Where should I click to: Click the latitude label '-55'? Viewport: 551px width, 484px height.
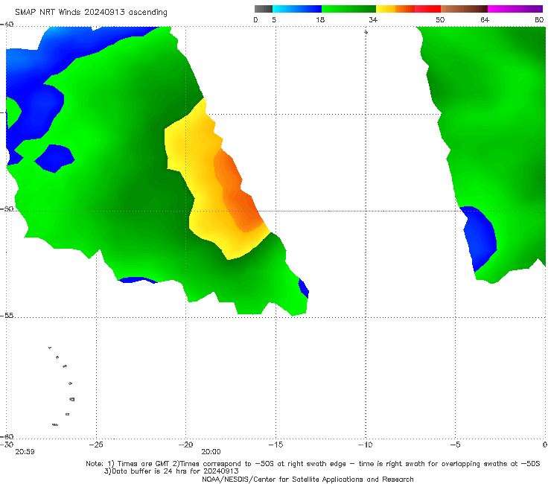[7, 315]
